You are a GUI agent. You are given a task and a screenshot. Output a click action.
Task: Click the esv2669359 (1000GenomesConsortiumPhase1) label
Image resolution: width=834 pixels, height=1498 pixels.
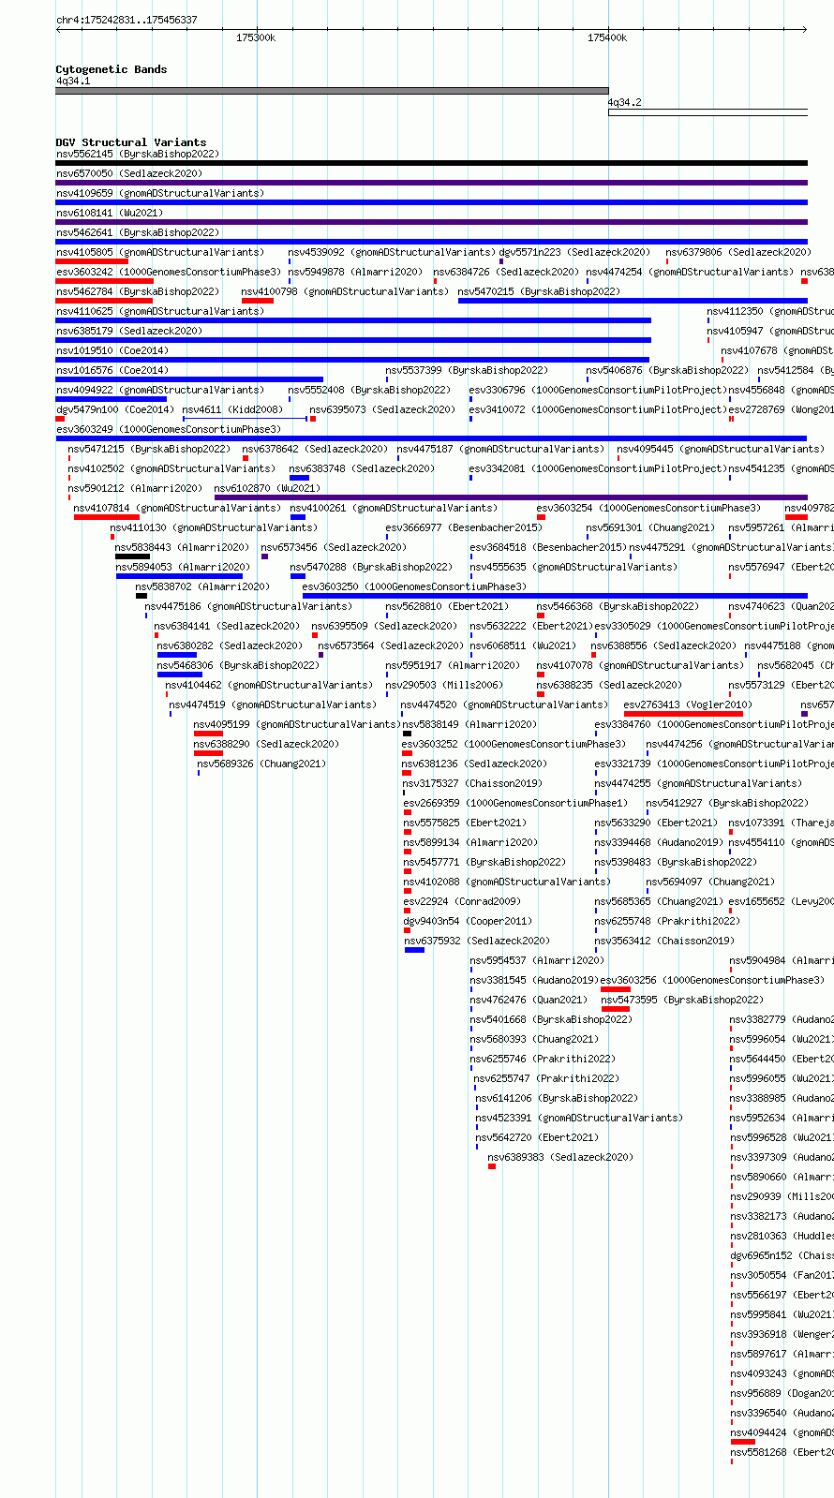(x=515, y=803)
